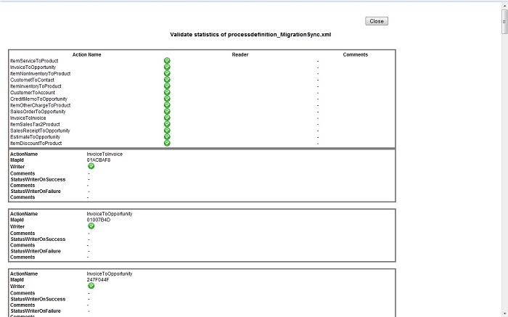
Task: Click the Validate statistics page title
Action: (x=250, y=34)
